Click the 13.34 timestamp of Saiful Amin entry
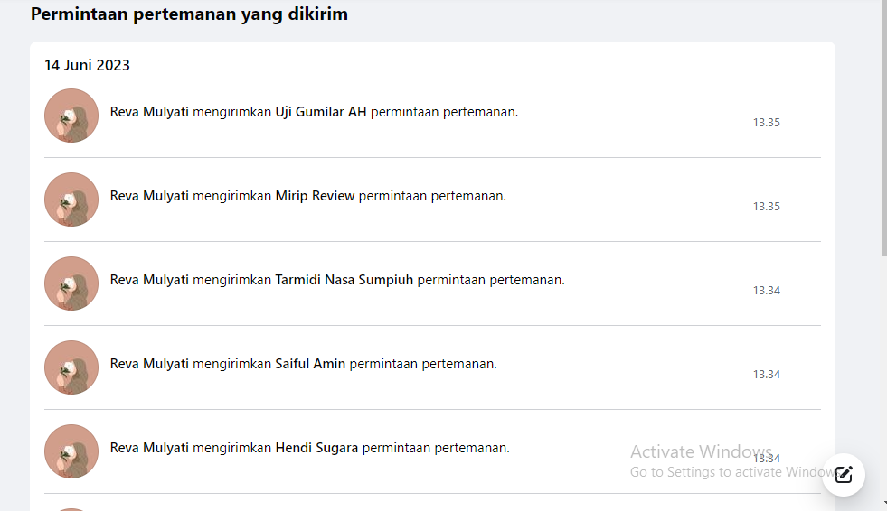 tap(766, 375)
